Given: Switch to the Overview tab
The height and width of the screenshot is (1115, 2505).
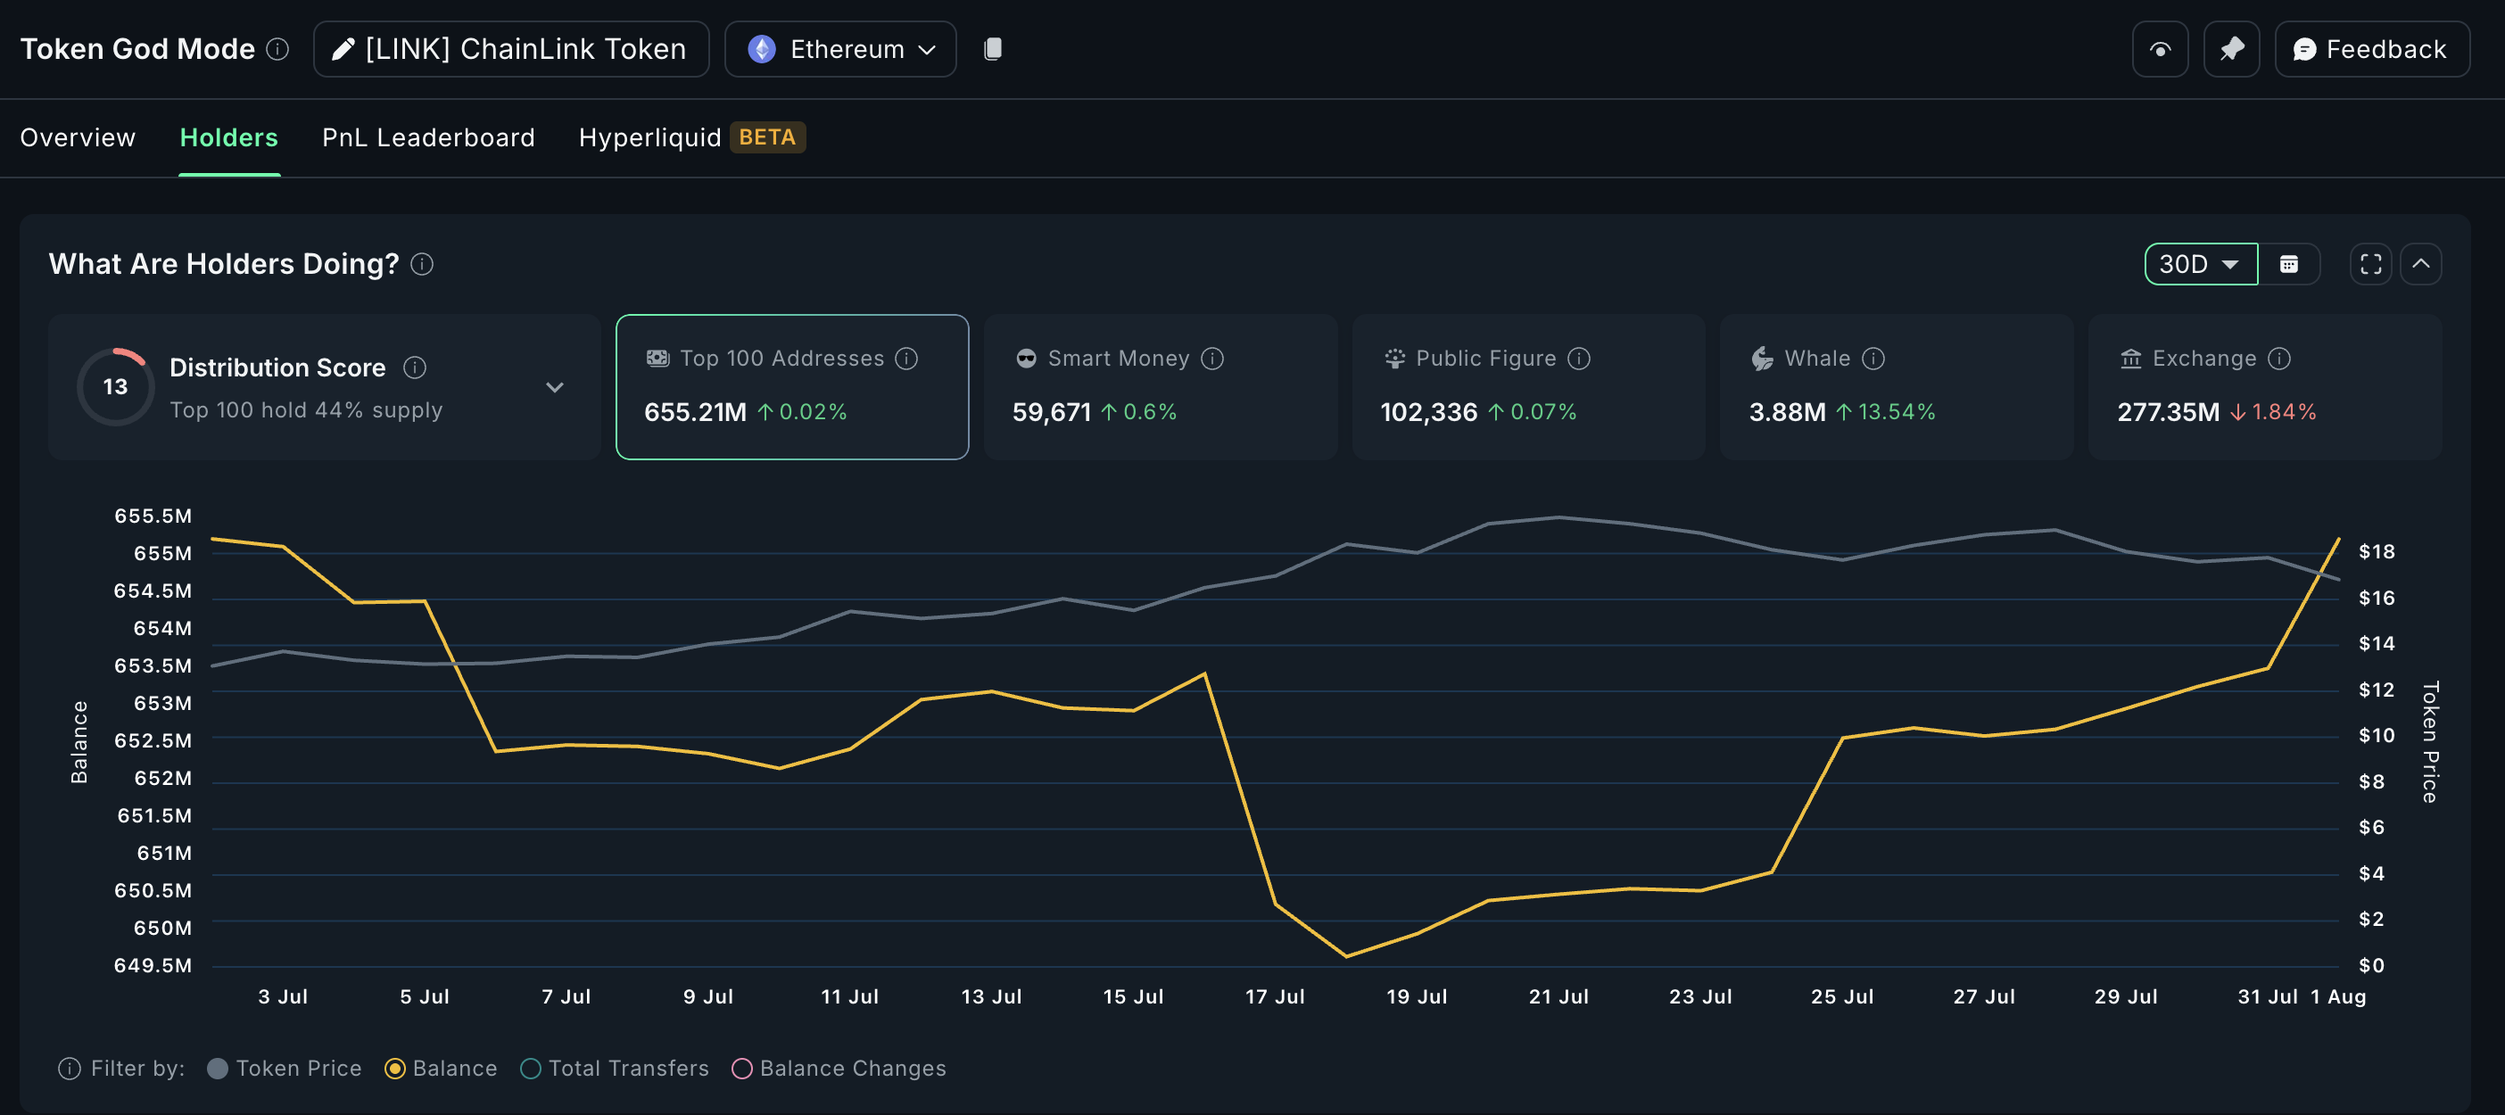Looking at the screenshot, I should pos(78,137).
